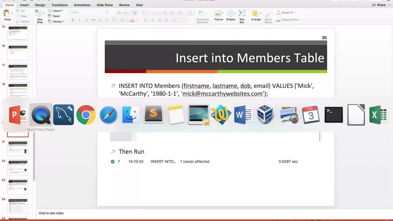This screenshot has height=221, width=393.
Task: Open Quick Styles
Action: (x=268, y=17)
